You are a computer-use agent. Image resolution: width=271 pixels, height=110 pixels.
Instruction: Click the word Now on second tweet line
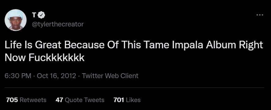[x=15, y=57]
